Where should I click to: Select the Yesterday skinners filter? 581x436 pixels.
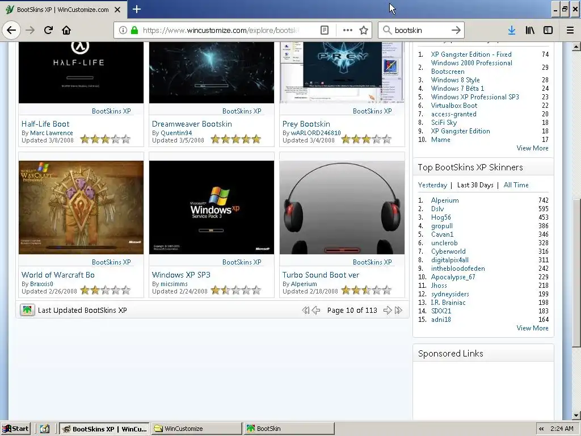pos(432,185)
